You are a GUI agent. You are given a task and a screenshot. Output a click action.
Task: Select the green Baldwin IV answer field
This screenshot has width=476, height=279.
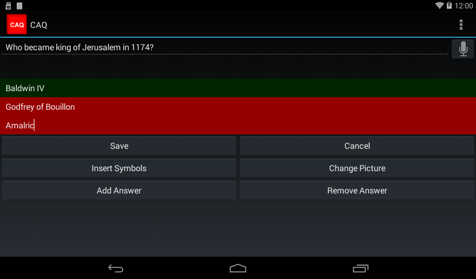coord(238,88)
